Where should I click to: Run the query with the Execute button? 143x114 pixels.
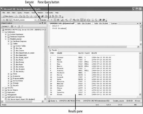coord(42,20)
